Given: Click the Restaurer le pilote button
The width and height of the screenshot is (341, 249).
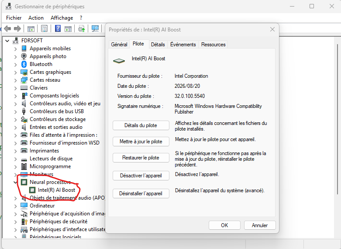Looking at the screenshot, I should pos(141,158).
